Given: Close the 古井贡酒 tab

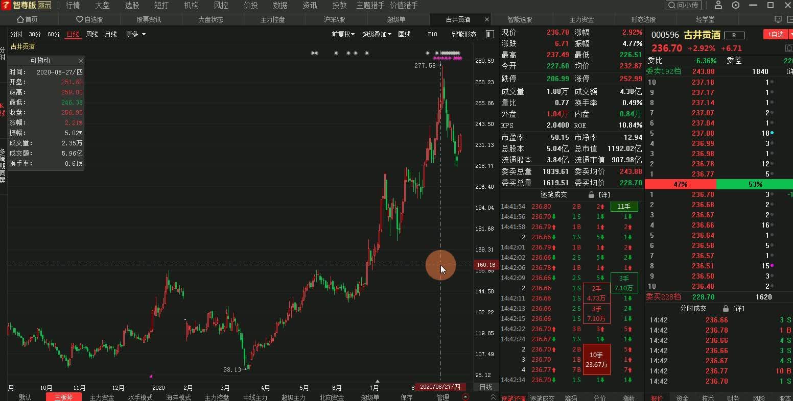Looking at the screenshot, I should coord(486,19).
